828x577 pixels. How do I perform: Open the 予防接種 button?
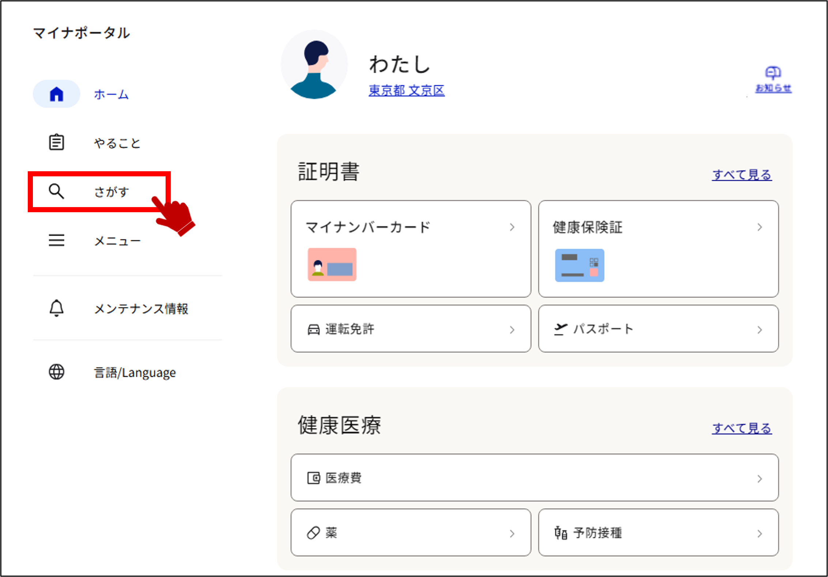click(658, 532)
